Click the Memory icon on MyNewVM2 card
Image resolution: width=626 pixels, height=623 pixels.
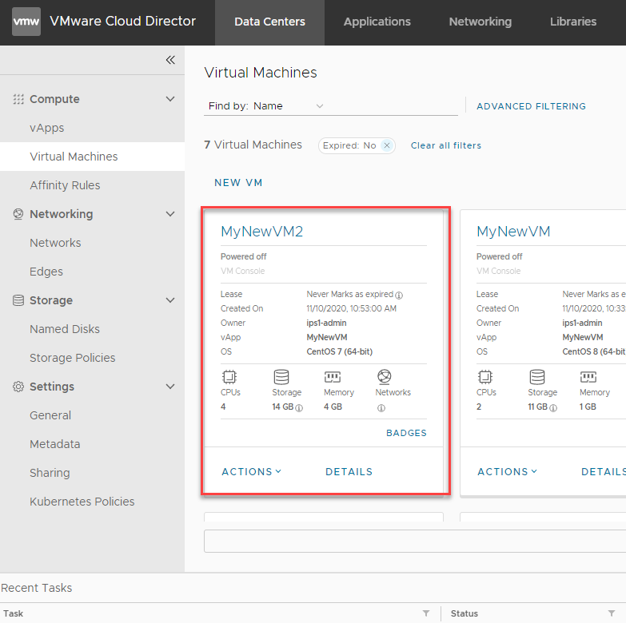[x=332, y=376]
